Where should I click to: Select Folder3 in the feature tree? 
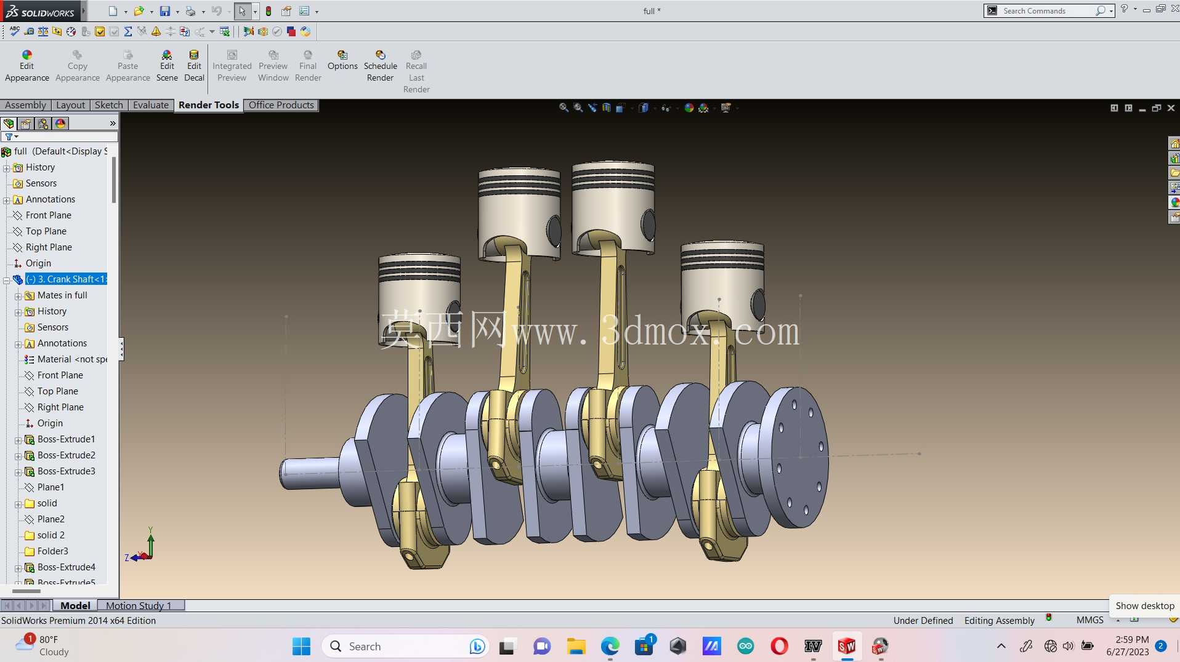(52, 551)
